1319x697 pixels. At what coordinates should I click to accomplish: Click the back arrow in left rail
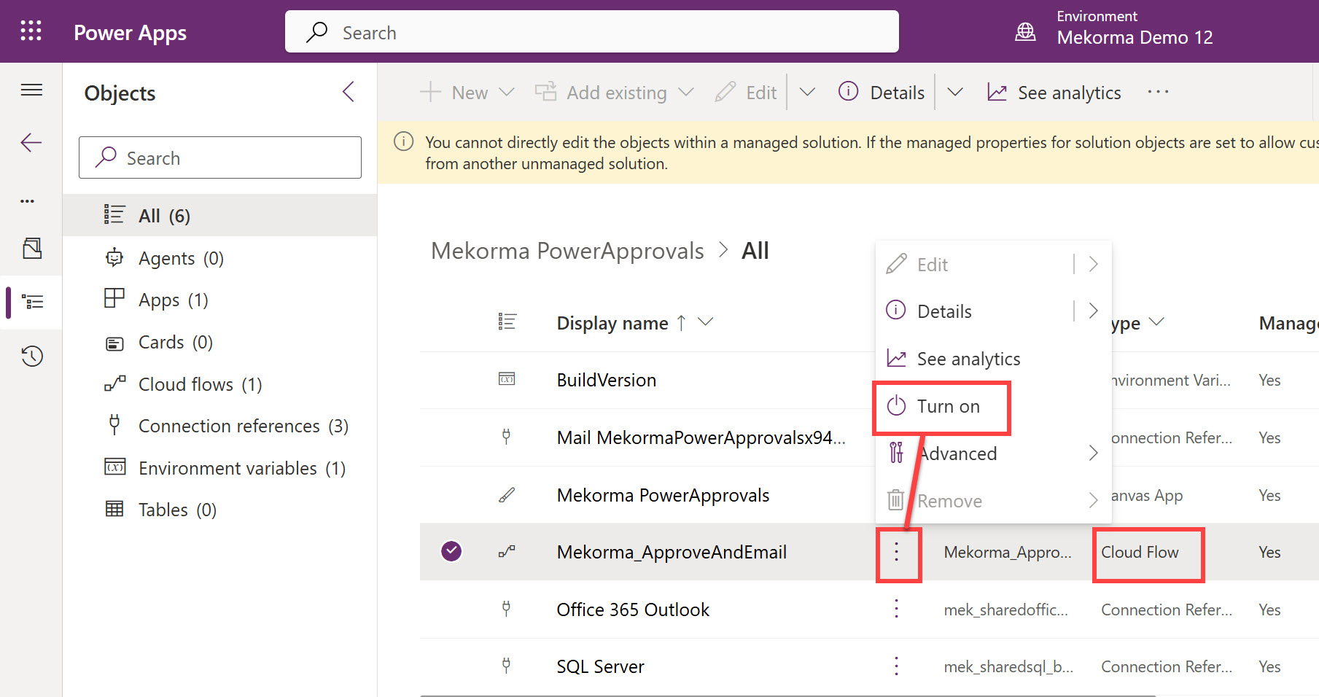pyautogui.click(x=31, y=143)
